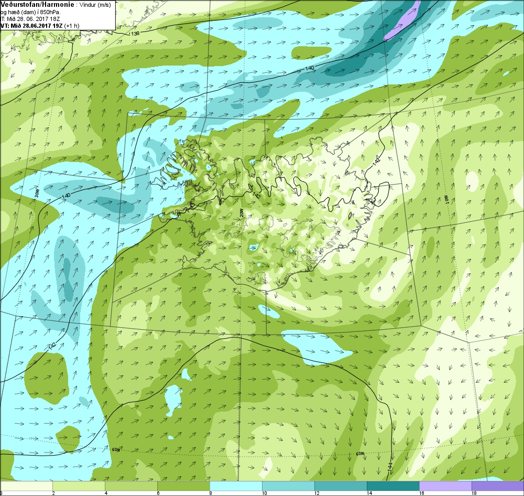
Task: Select the light teal 10–12 m/s swatch
Action: coord(288,486)
